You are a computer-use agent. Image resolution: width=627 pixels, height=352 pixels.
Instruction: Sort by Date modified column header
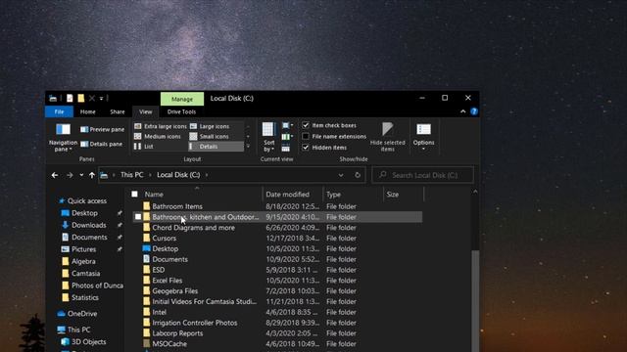(287, 195)
